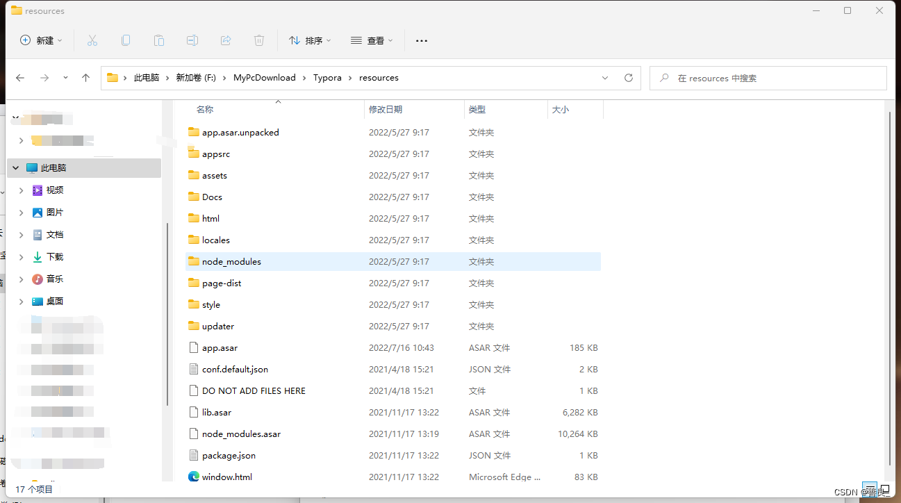The width and height of the screenshot is (901, 503).
Task: Open the 新建 (New) dropdown
Action: [42, 40]
